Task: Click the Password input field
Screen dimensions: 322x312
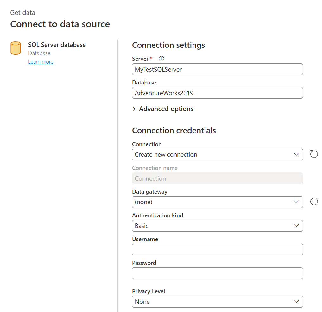Action: (x=218, y=273)
